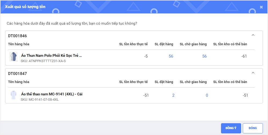Click the MC-9141 sports shirt thumbnail

tap(13, 95)
